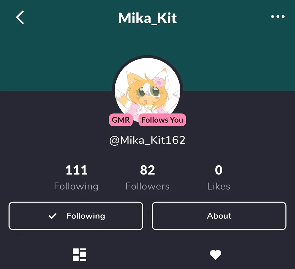The width and height of the screenshot is (295, 269).
Task: Tap the Mika_Kit title in header
Action: (x=147, y=18)
